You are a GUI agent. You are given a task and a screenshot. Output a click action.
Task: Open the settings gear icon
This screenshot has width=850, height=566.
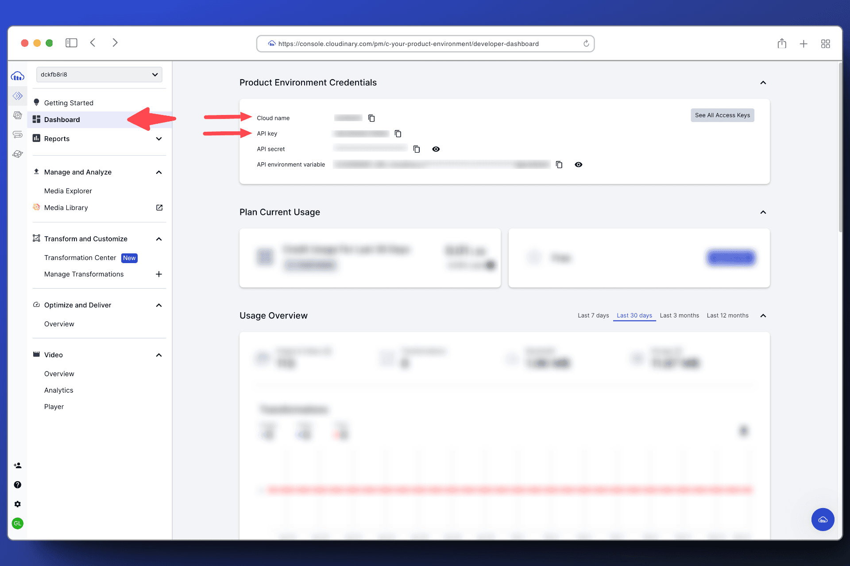[18, 504]
